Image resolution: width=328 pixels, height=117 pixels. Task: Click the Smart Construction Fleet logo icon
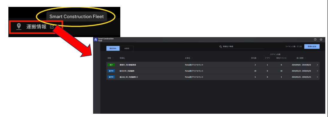(x=95, y=39)
